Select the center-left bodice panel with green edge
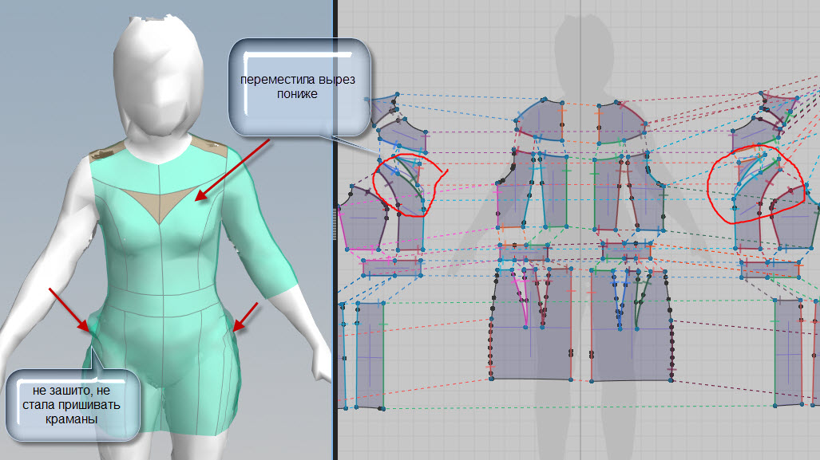The width and height of the screenshot is (820, 460). 554,191
